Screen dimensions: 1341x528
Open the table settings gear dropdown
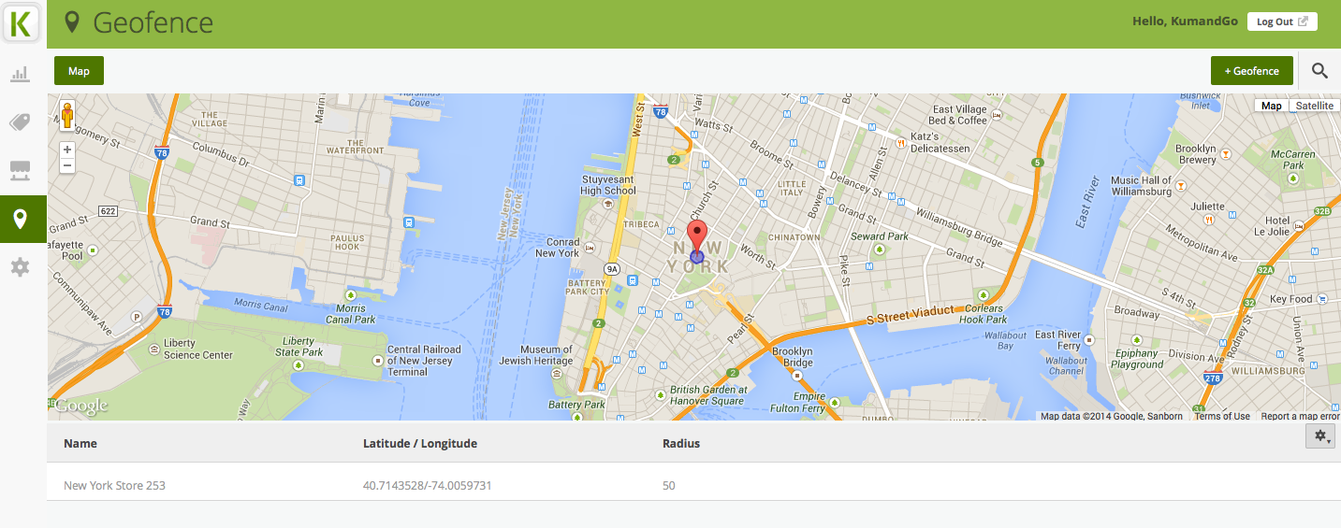[1320, 436]
